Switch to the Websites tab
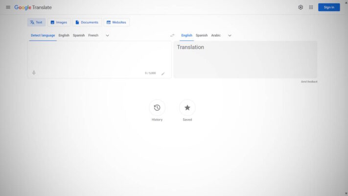This screenshot has height=196, width=348. click(116, 22)
